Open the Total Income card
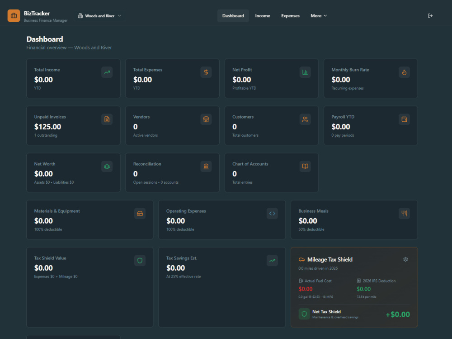 coord(73,79)
